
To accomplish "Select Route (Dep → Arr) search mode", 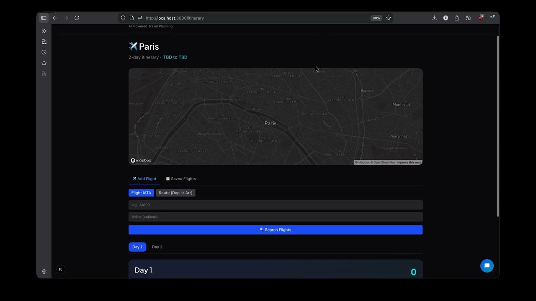I will [x=175, y=193].
